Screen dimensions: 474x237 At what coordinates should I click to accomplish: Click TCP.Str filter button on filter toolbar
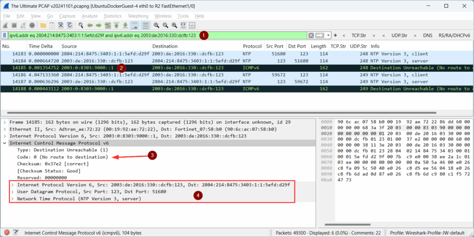(359, 35)
